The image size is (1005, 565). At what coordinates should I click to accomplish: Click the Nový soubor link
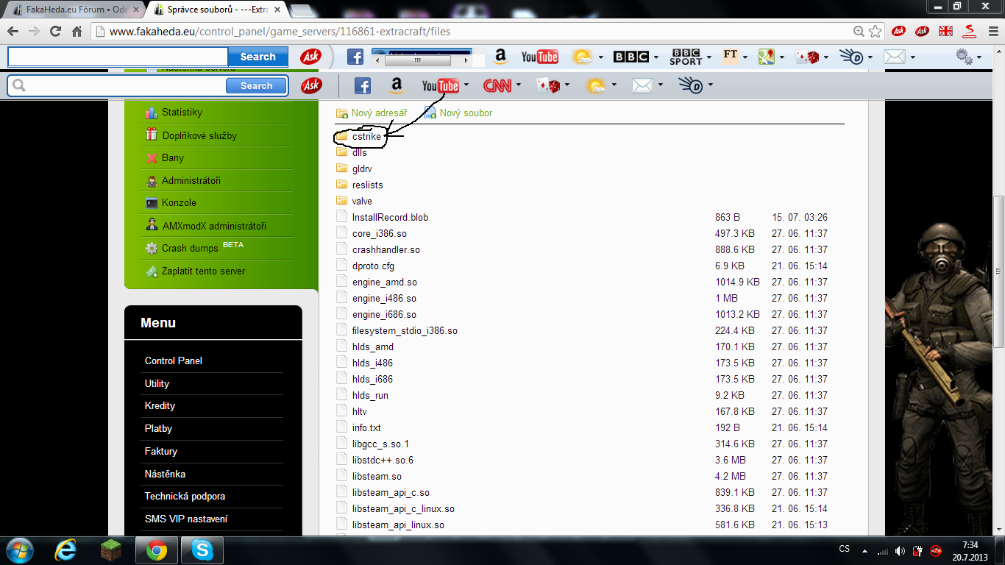click(x=466, y=113)
